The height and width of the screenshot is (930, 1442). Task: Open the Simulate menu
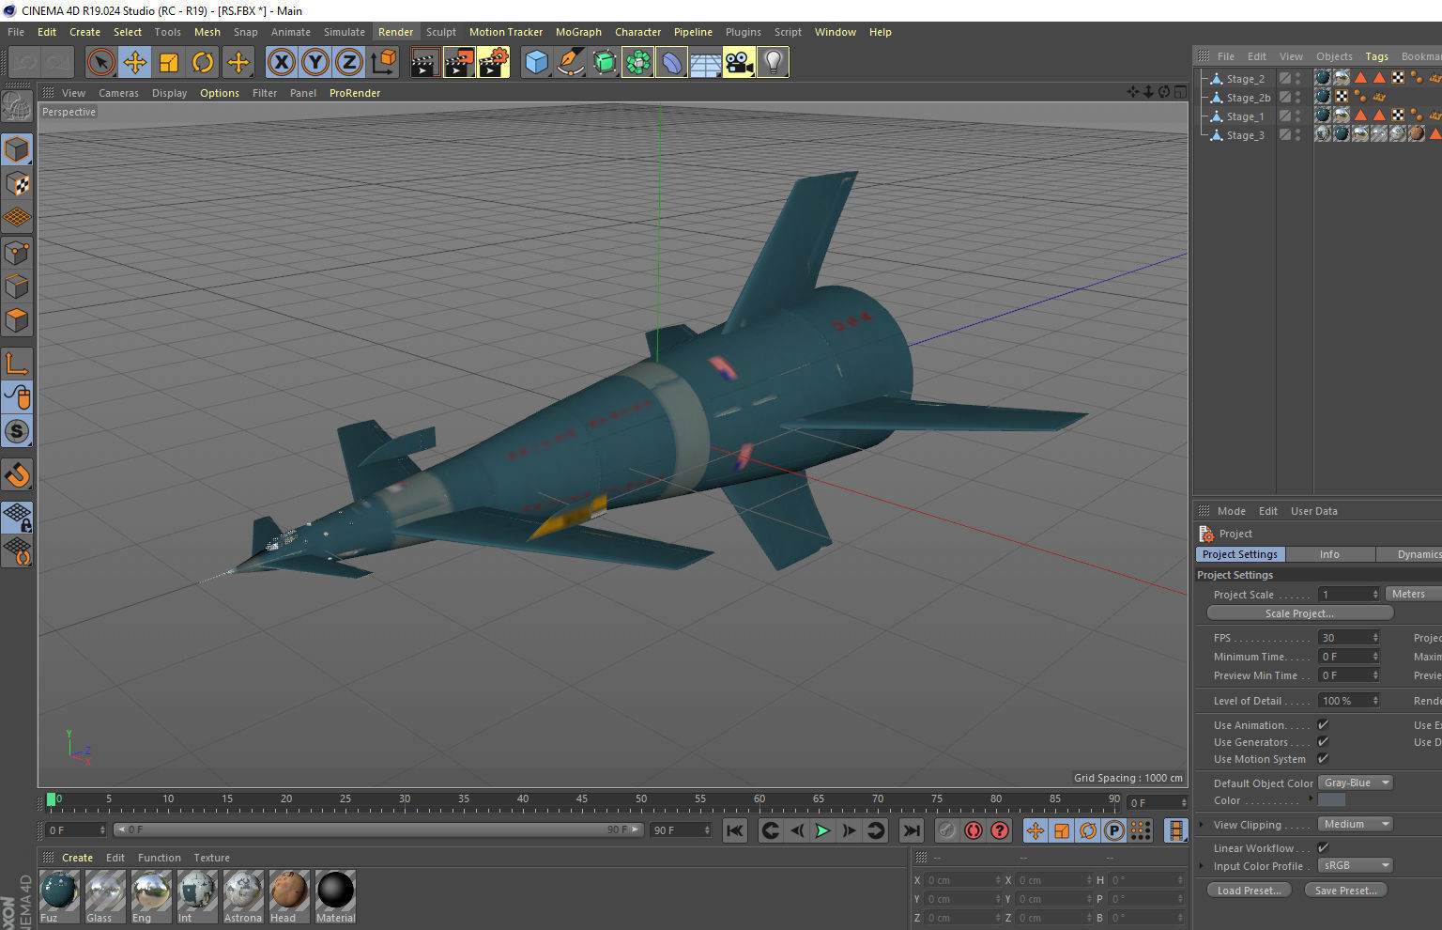tap(345, 32)
